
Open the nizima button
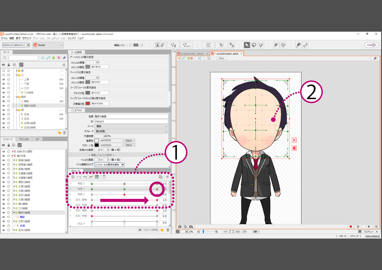[x=372, y=45]
